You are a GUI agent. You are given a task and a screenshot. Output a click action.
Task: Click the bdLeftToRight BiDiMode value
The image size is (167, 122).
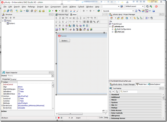point(23,103)
